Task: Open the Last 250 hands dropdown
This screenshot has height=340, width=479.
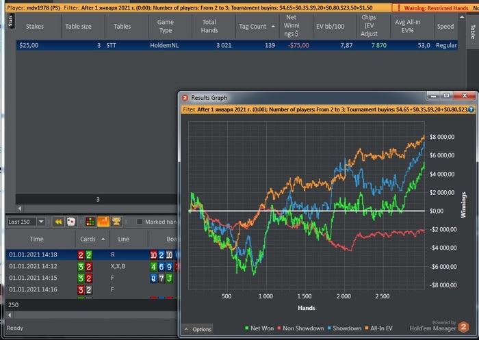Action: click(x=41, y=222)
